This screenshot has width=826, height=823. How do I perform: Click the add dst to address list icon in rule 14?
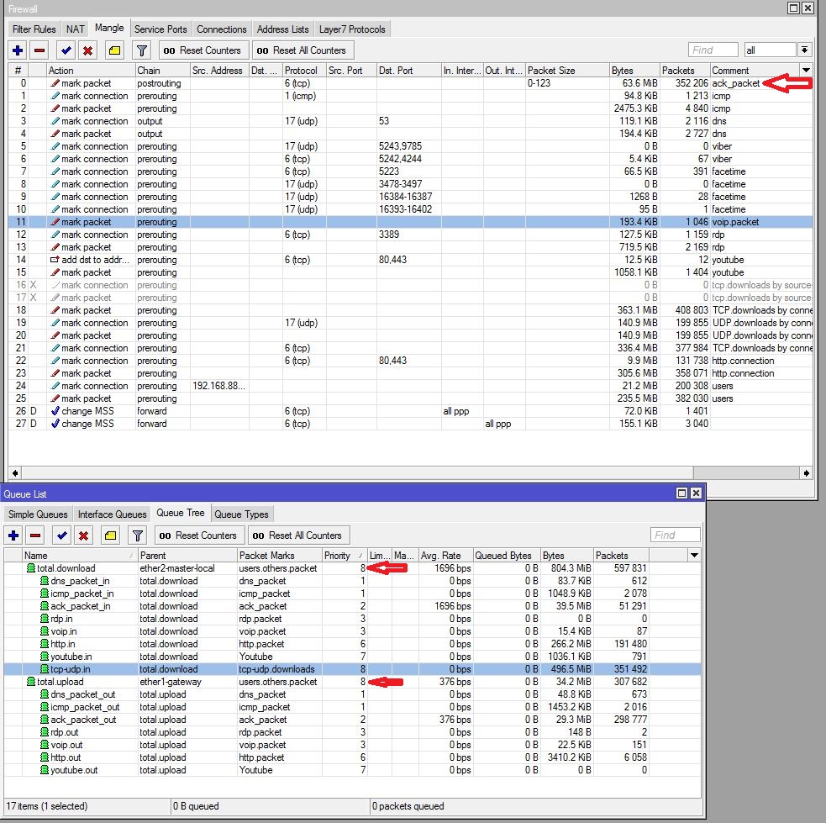coord(55,260)
